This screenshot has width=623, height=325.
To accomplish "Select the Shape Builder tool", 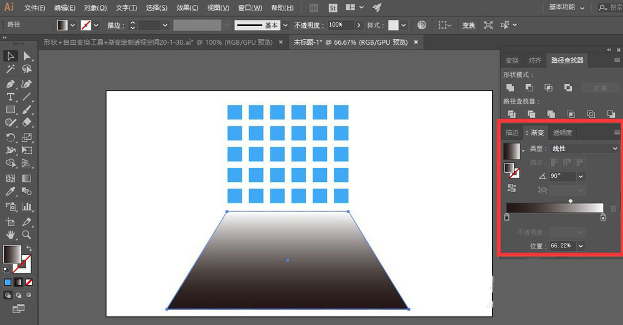I will [x=11, y=163].
